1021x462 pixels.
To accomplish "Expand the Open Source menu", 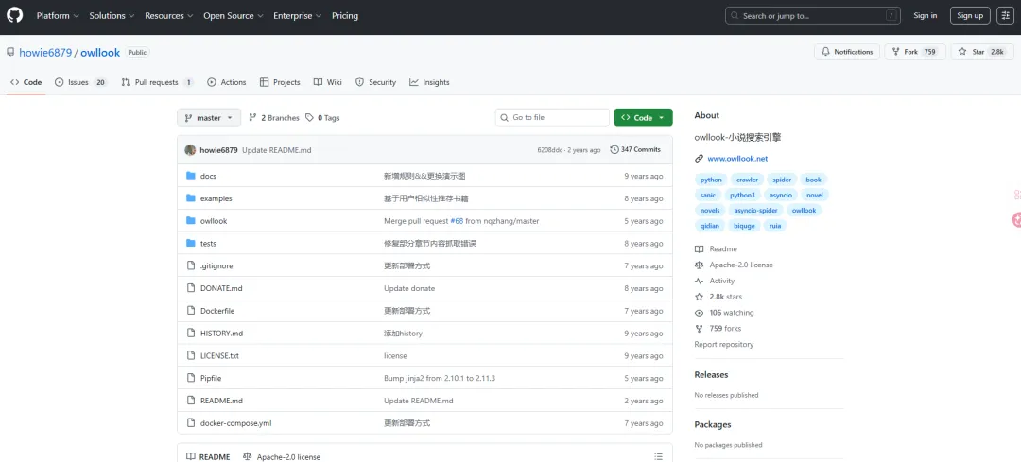I will [234, 16].
